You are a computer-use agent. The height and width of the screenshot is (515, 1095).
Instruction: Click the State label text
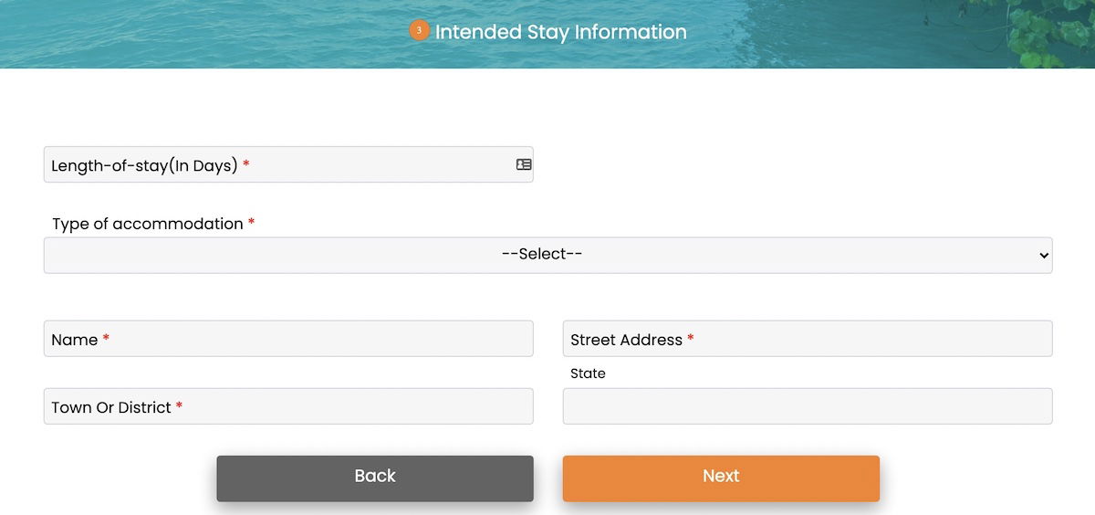tap(588, 373)
